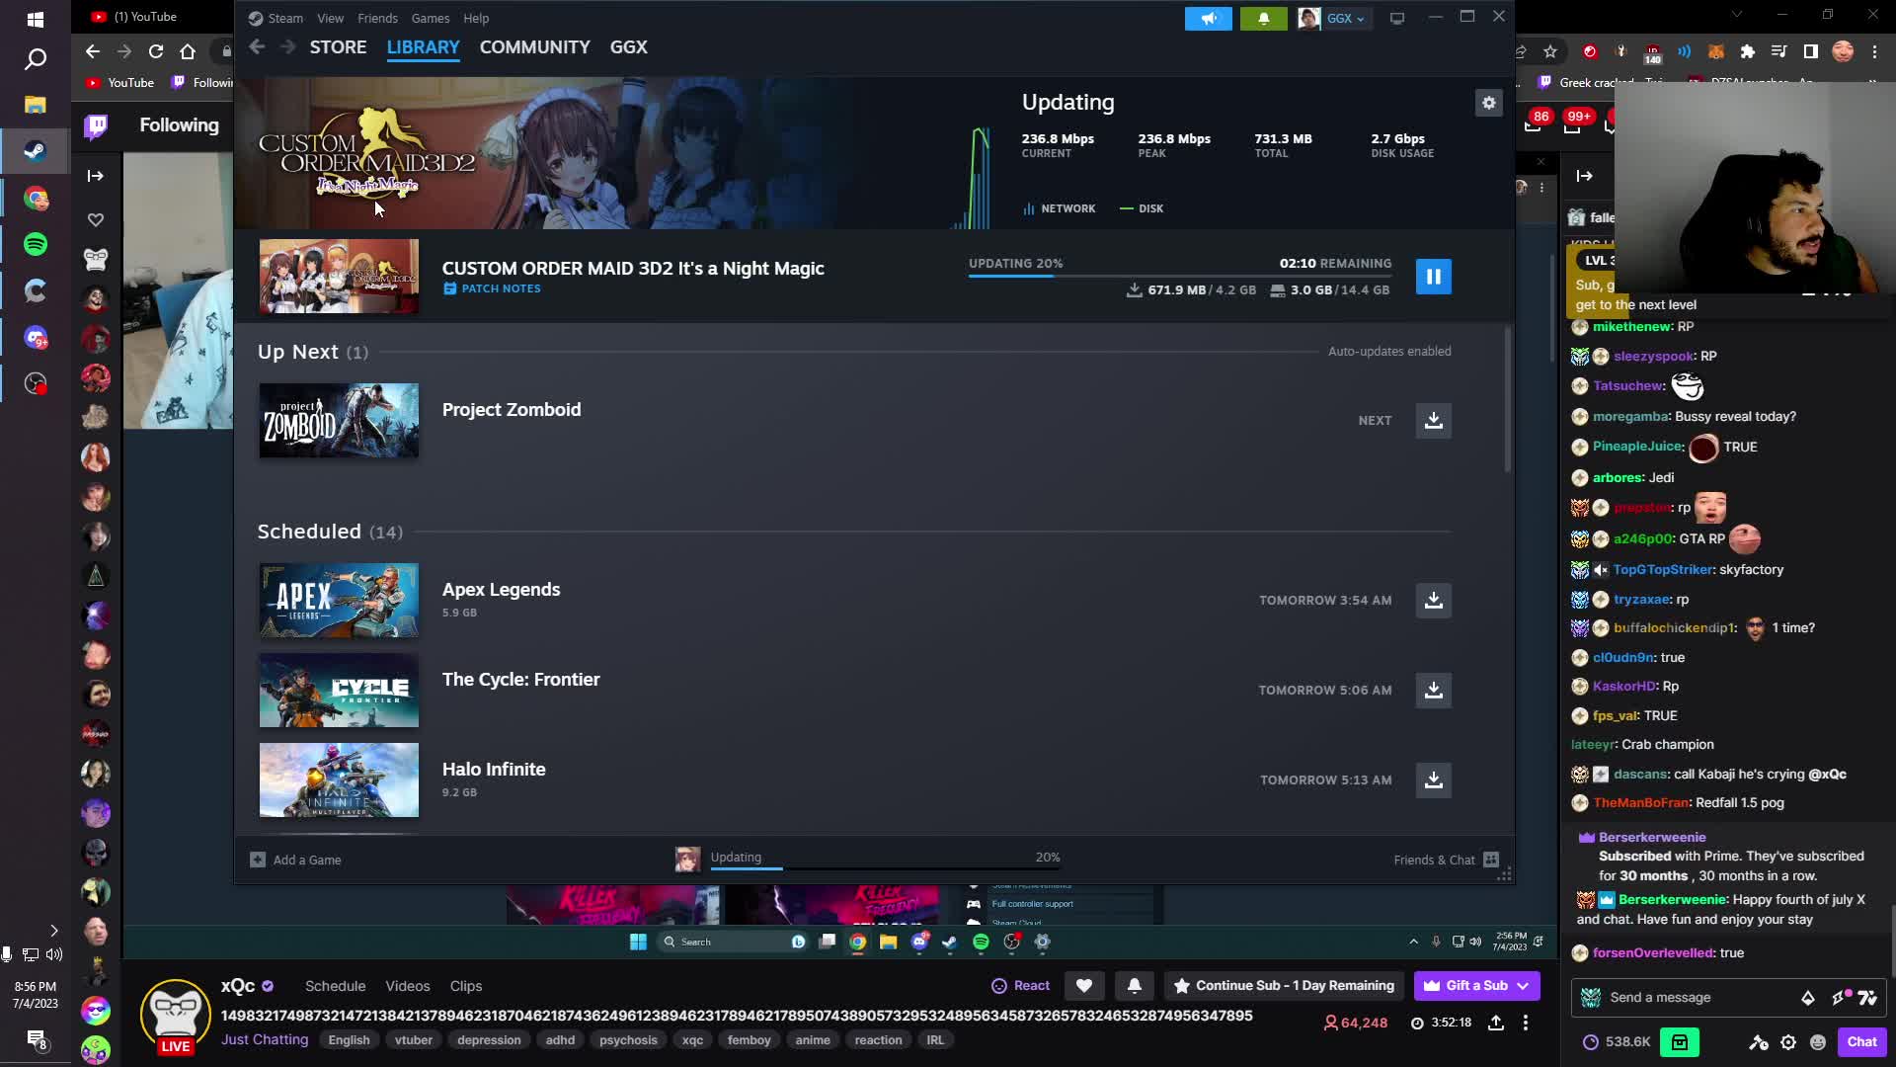The width and height of the screenshot is (1896, 1067).
Task: Pause the Custom Order Maid update
Action: pyautogui.click(x=1433, y=277)
